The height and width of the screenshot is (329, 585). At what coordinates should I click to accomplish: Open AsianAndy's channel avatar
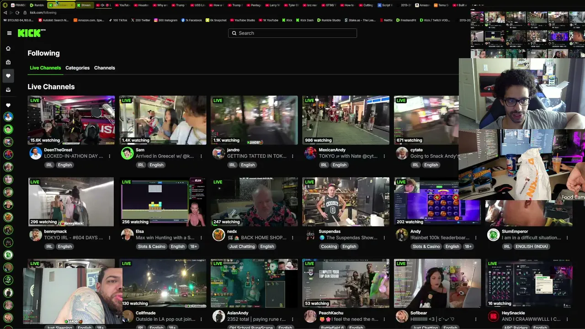(218, 316)
